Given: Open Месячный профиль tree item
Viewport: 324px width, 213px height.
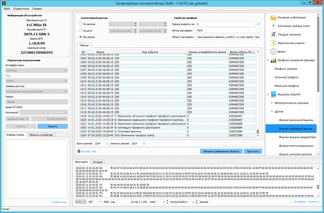Looking at the screenshot, I should pos(286,86).
